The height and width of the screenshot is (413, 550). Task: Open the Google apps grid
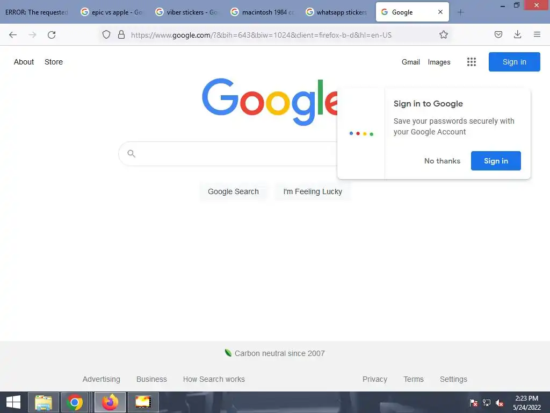pyautogui.click(x=472, y=62)
